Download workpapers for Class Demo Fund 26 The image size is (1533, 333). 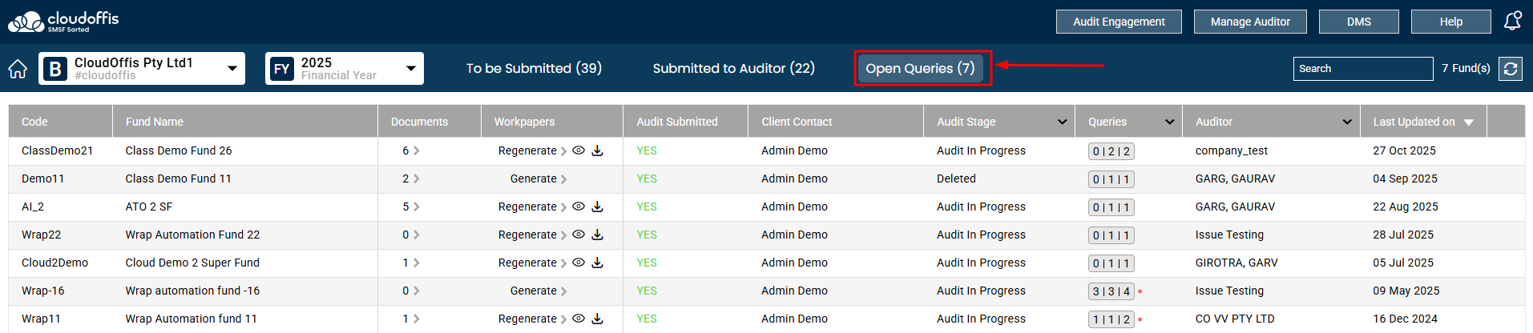(x=597, y=150)
